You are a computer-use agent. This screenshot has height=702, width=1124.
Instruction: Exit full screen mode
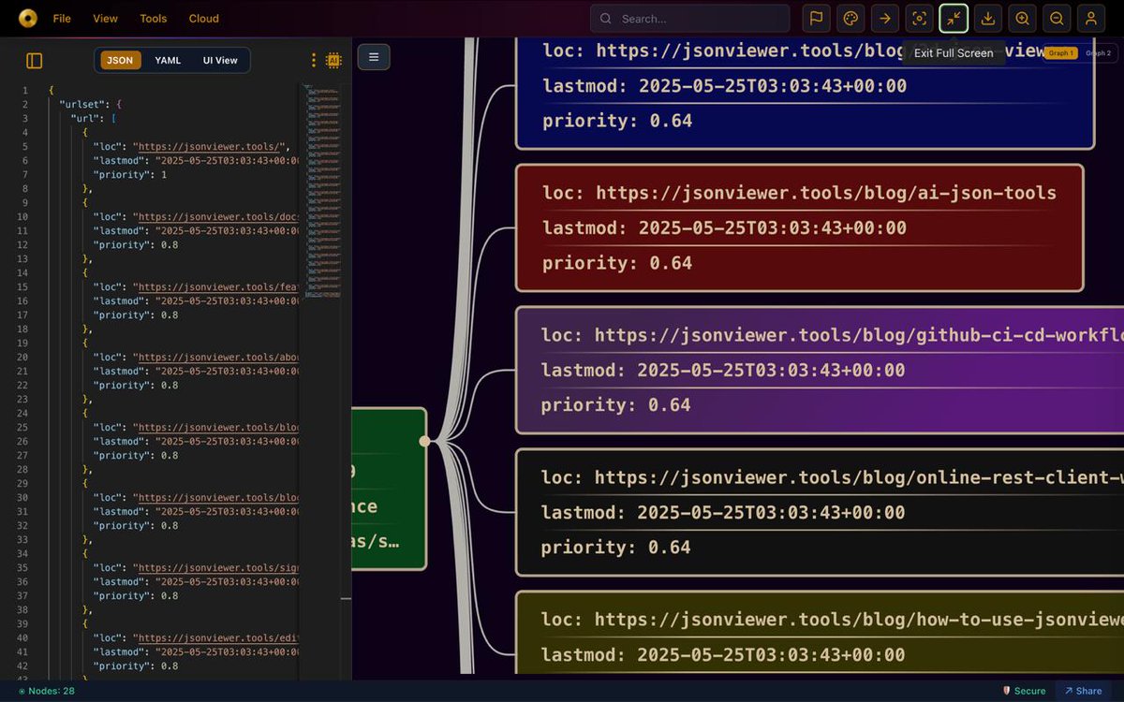tap(954, 19)
